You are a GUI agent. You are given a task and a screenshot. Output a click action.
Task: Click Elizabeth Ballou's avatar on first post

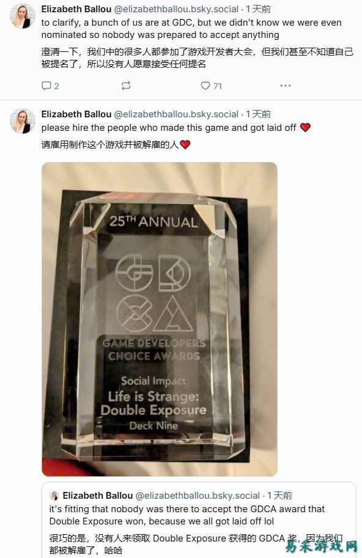tap(23, 17)
